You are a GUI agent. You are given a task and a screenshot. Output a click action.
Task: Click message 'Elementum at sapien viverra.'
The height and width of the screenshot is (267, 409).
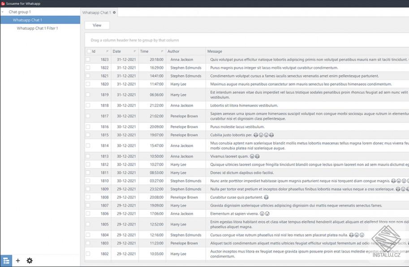[x=234, y=213]
